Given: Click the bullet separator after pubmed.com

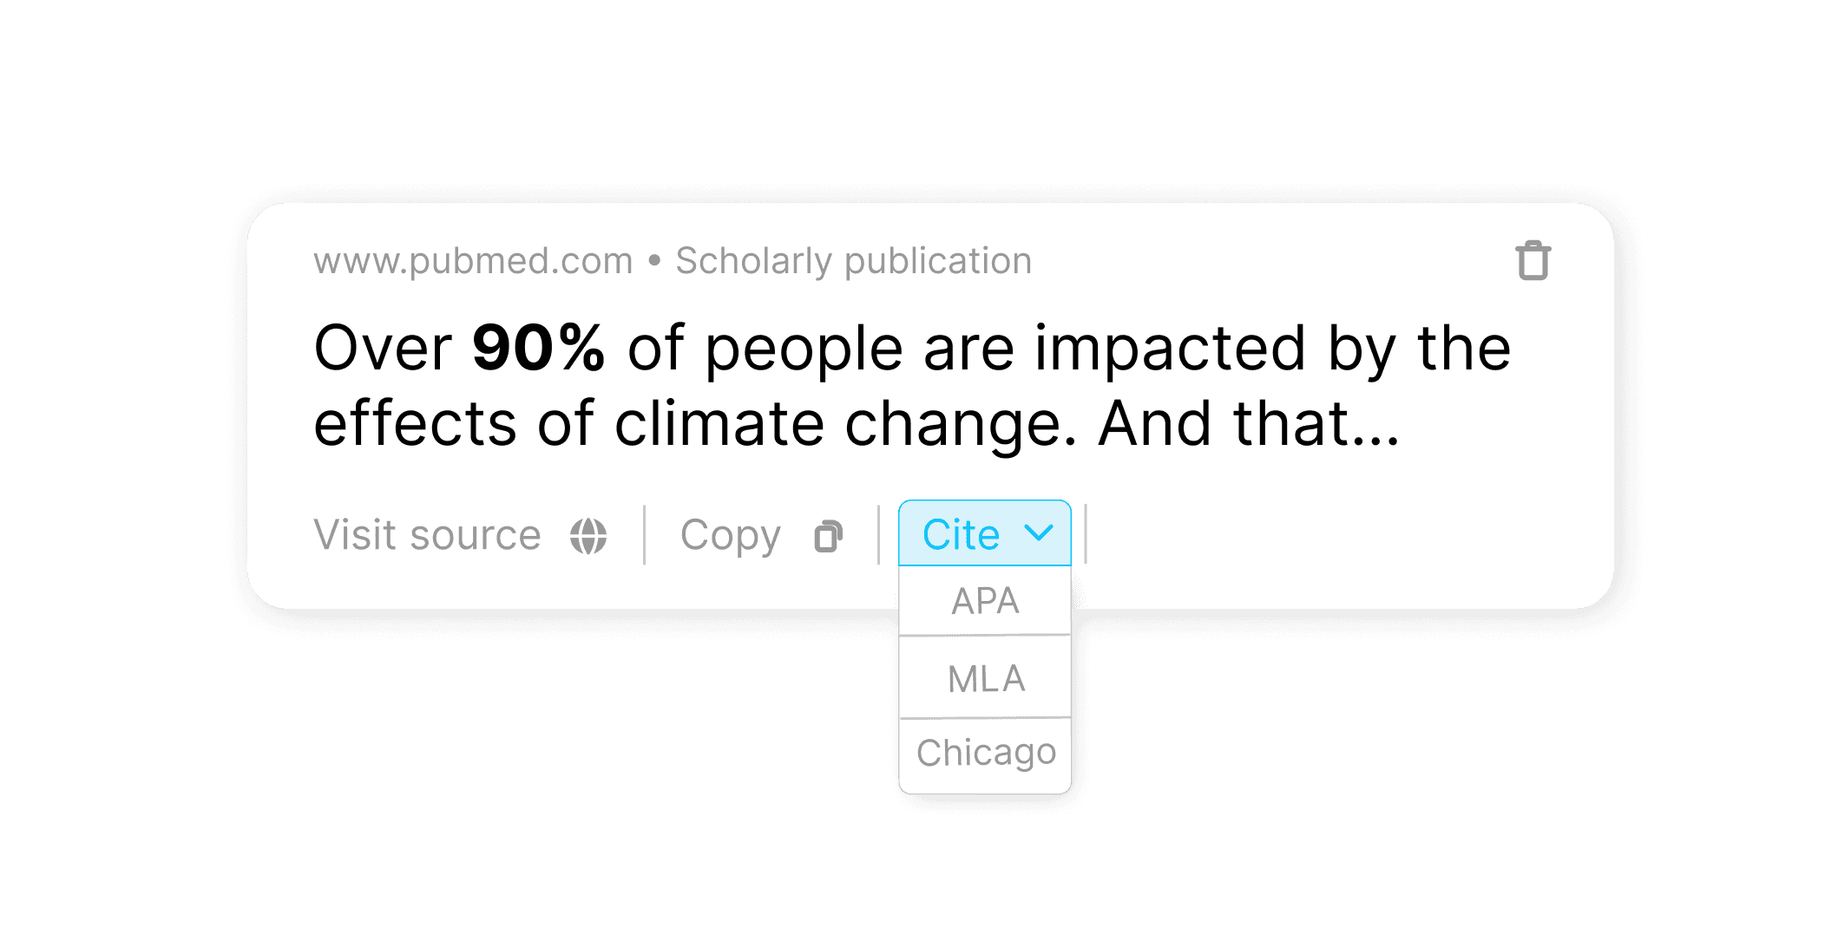Looking at the screenshot, I should coord(654,260).
